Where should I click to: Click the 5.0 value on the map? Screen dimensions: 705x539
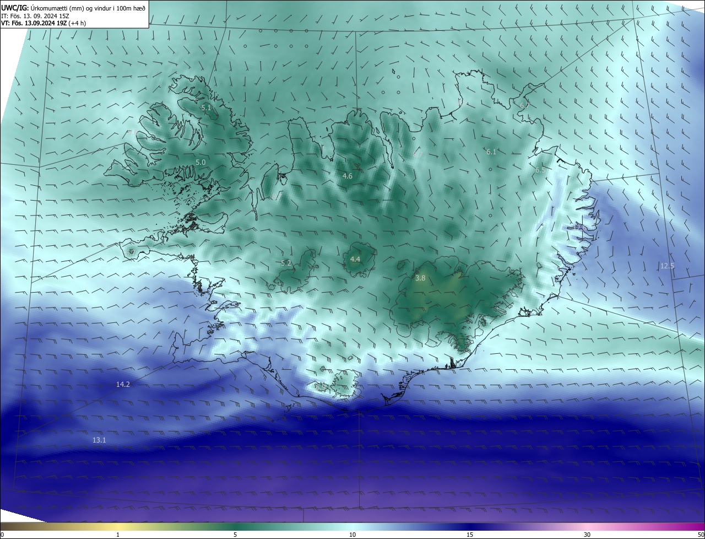pyautogui.click(x=200, y=163)
